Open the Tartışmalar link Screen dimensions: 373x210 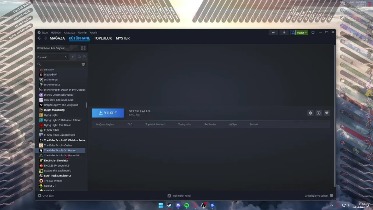point(185,124)
